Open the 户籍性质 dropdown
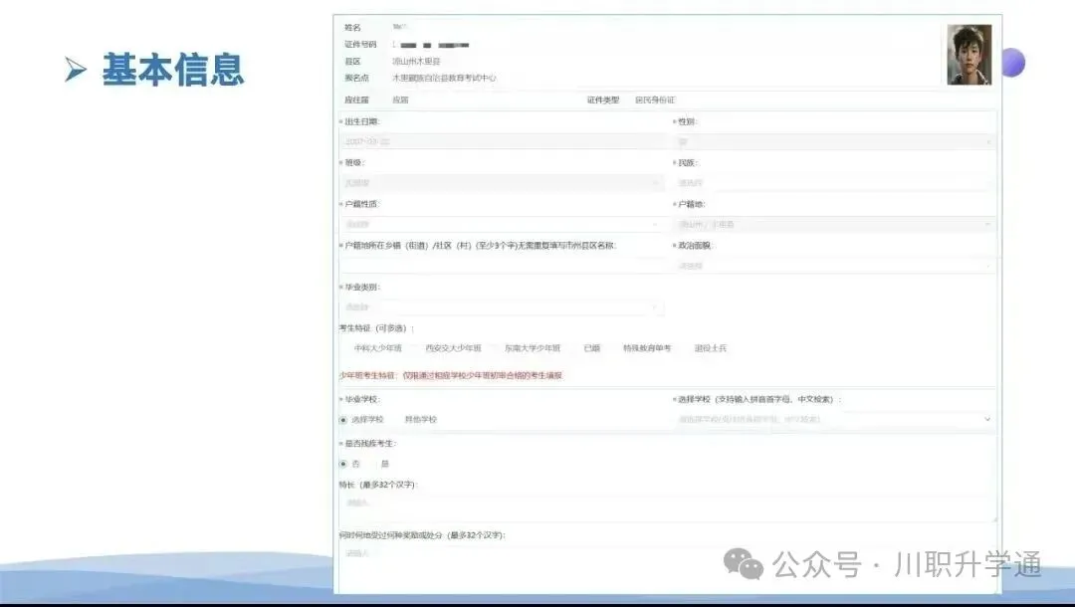This screenshot has width=1075, height=607. pos(502,224)
